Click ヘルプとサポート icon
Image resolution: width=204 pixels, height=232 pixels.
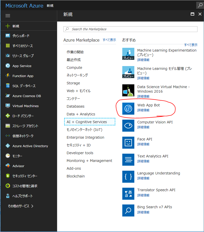[x=8, y=196]
